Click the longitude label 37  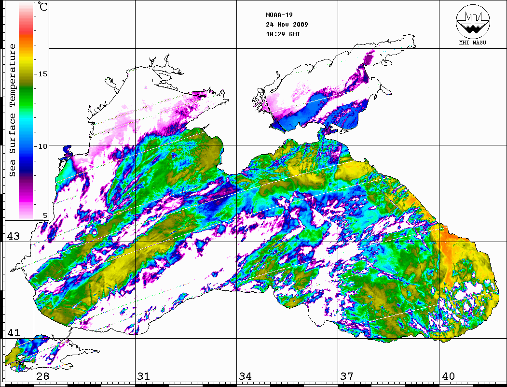point(347,376)
